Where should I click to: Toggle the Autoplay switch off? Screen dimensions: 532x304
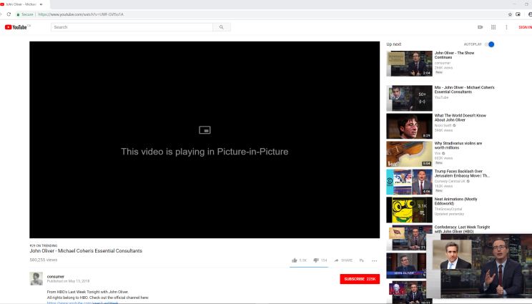point(490,44)
